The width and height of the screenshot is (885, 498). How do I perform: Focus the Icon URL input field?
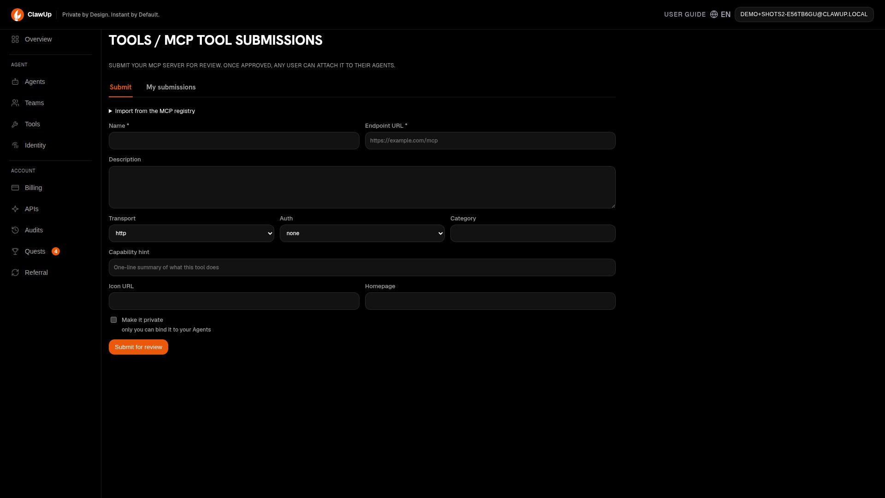click(234, 301)
